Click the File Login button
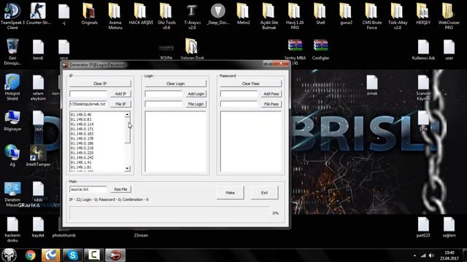Screen dimensions: 467x262 click(196, 104)
